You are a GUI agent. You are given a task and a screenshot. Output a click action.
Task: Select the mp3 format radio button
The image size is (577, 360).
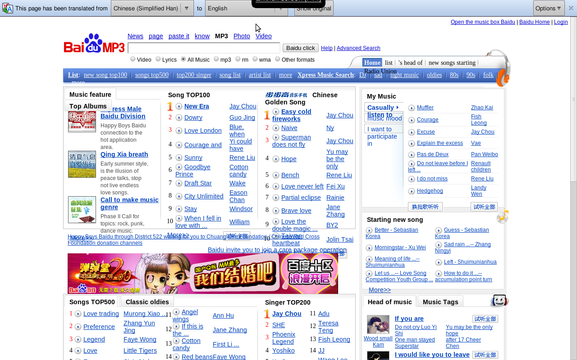216,59
